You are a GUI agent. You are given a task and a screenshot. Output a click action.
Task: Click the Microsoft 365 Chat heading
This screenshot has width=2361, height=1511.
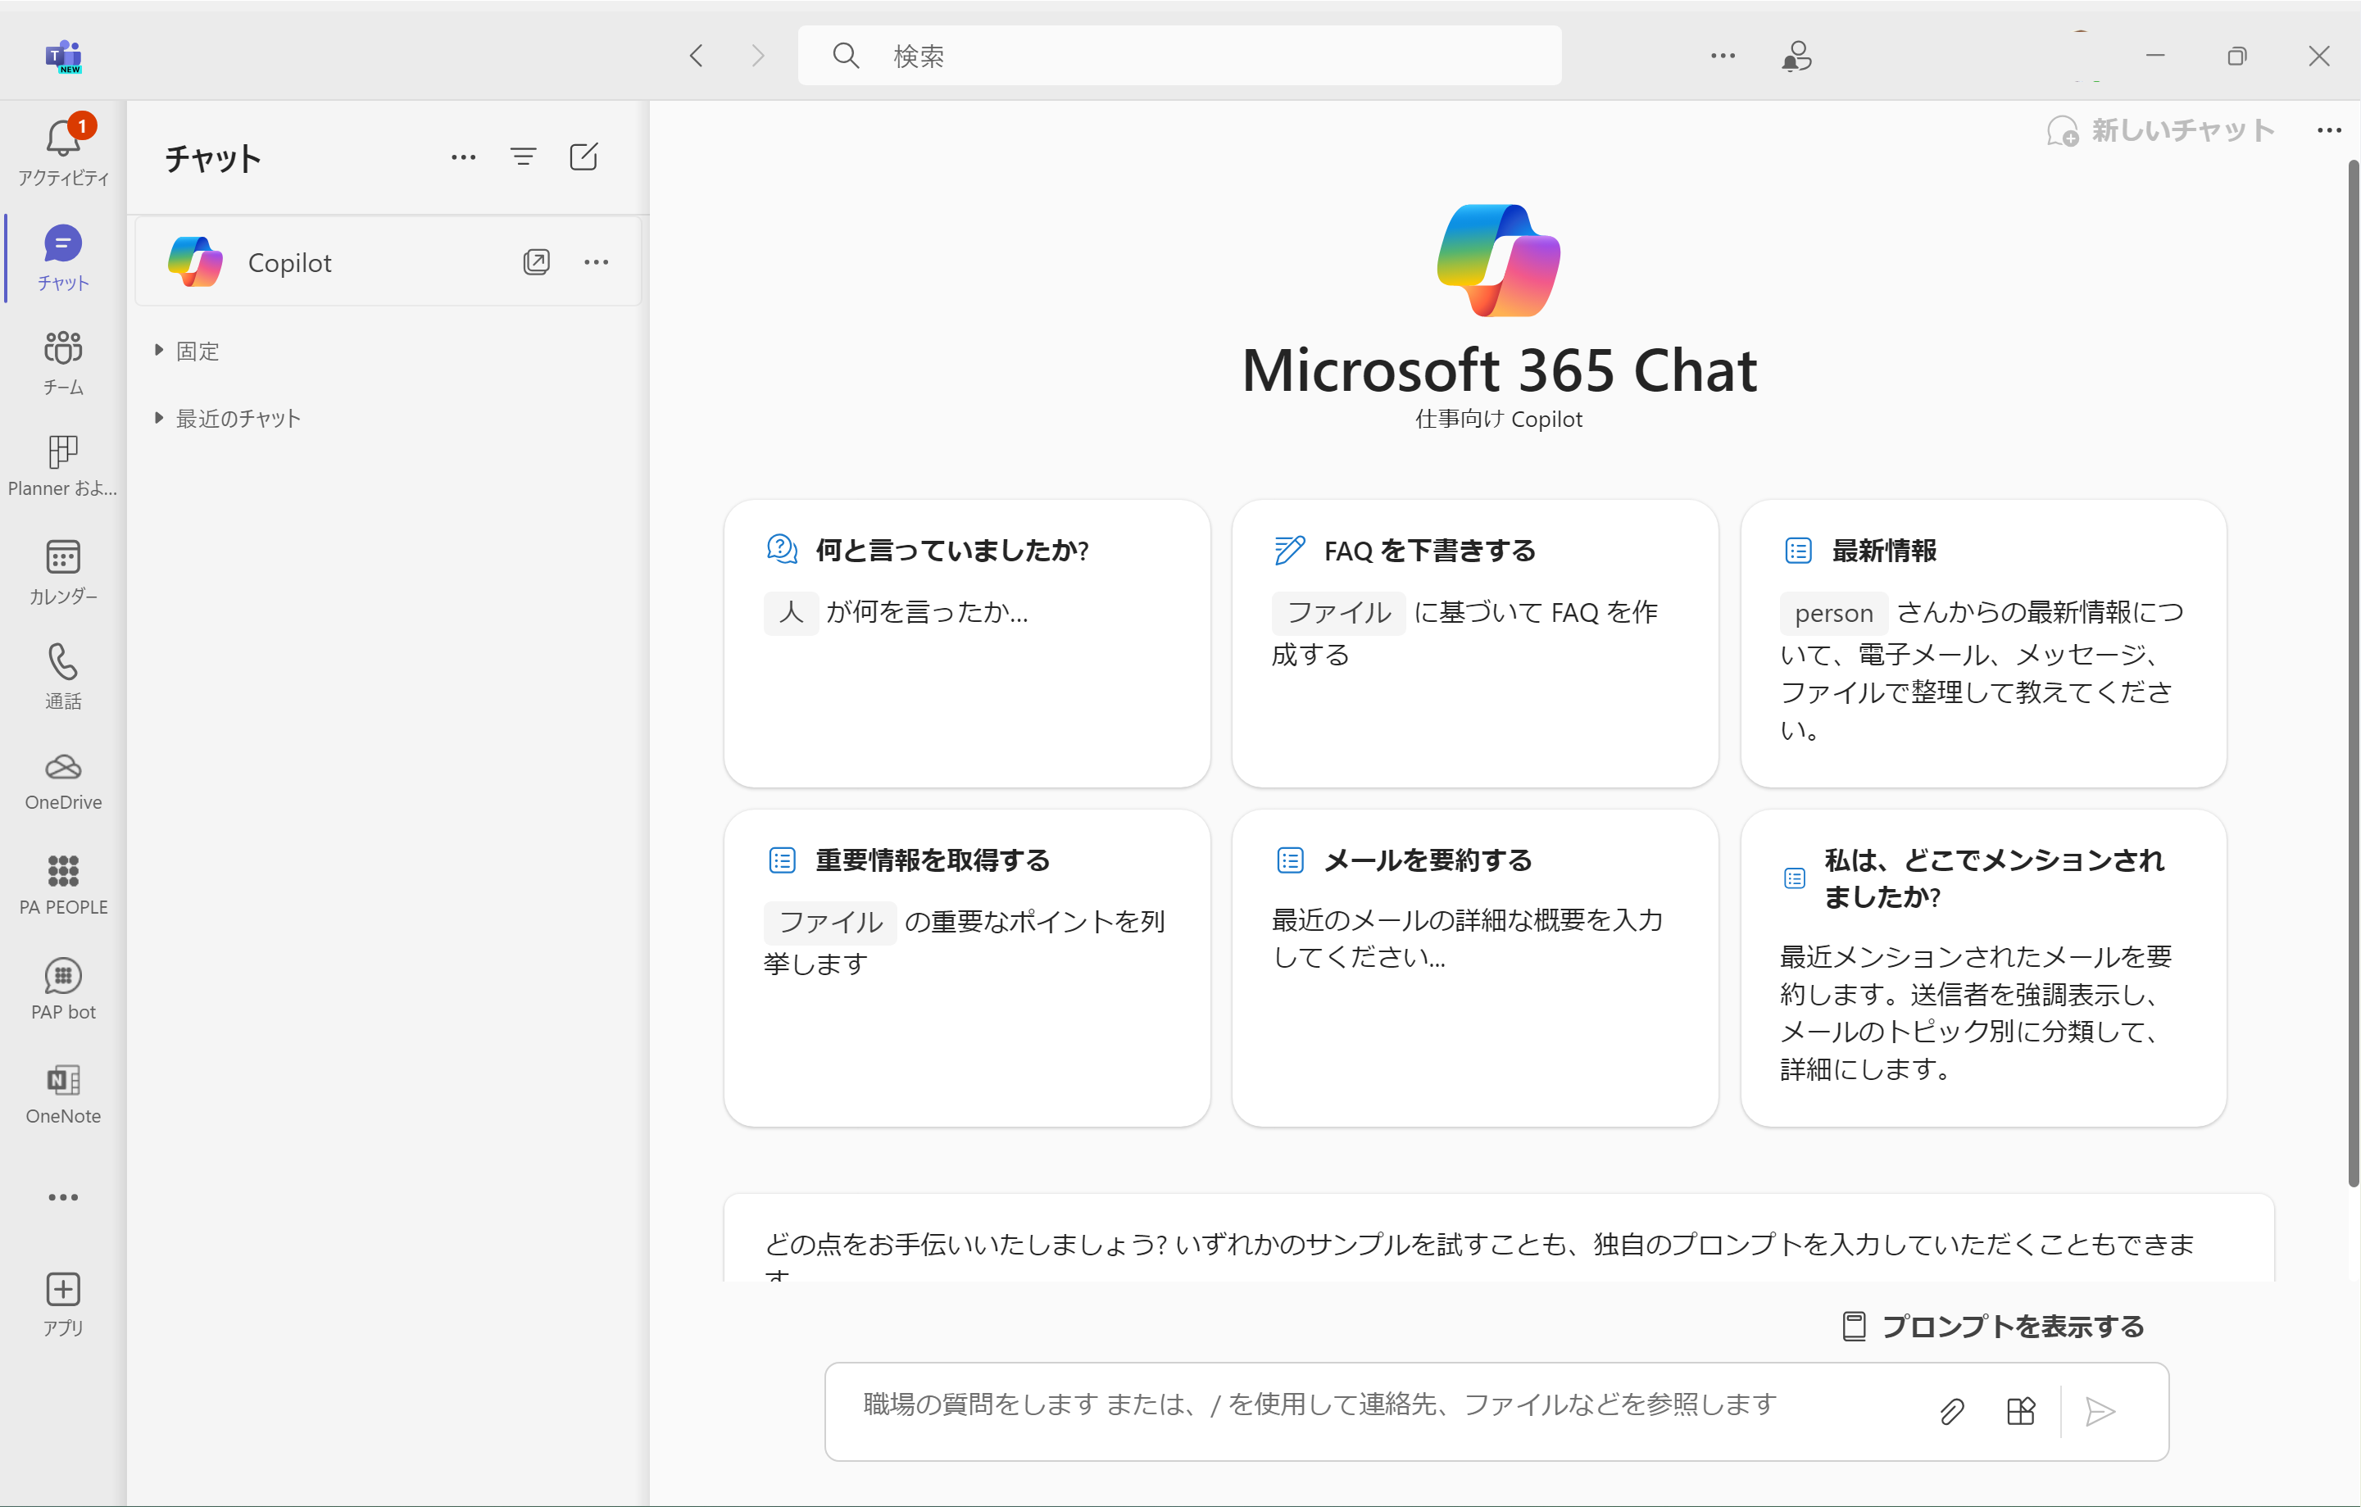point(1498,371)
